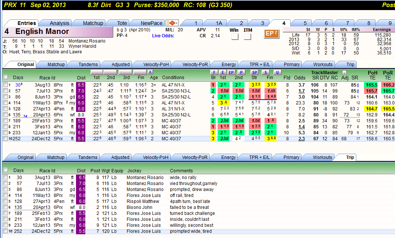Click the blank button above Fin time column
The width and height of the screenshot is (395, 238).
[140, 72]
